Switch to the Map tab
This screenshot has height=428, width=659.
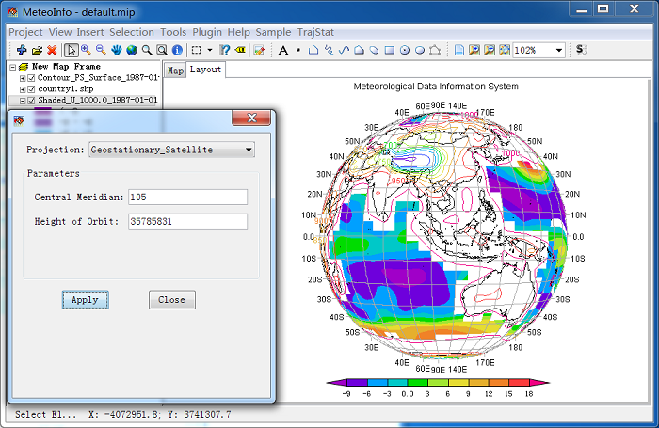(x=175, y=71)
